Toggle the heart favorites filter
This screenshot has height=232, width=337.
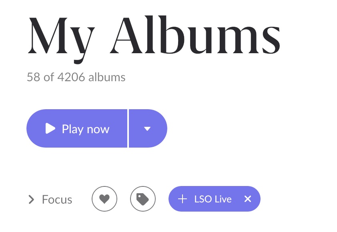coord(104,199)
